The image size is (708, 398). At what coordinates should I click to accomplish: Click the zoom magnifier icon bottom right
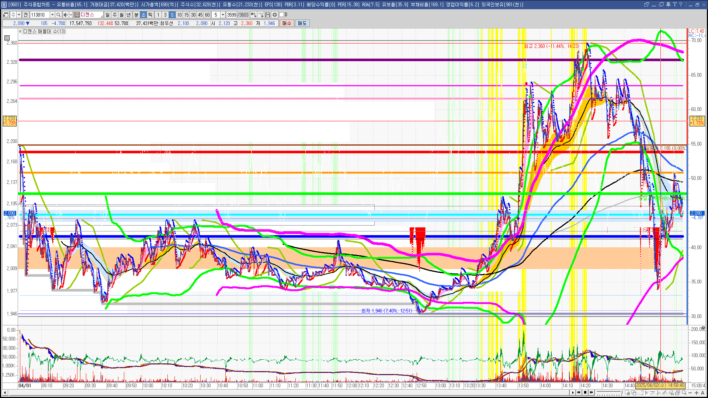point(684,393)
